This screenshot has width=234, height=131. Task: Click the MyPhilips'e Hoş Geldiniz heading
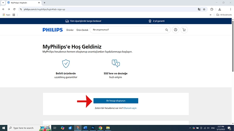pos(72,47)
